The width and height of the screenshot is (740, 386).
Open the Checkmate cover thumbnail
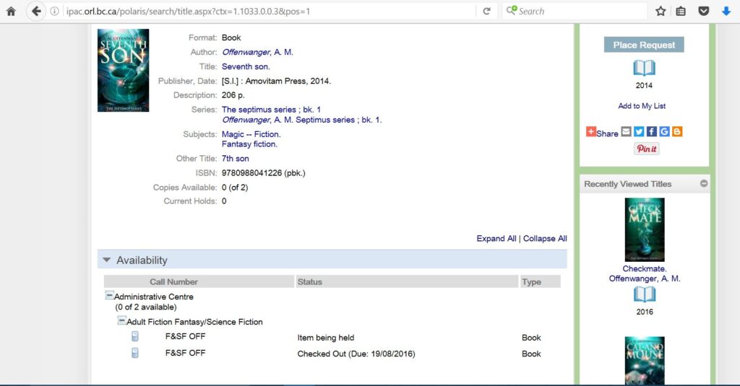(x=644, y=229)
